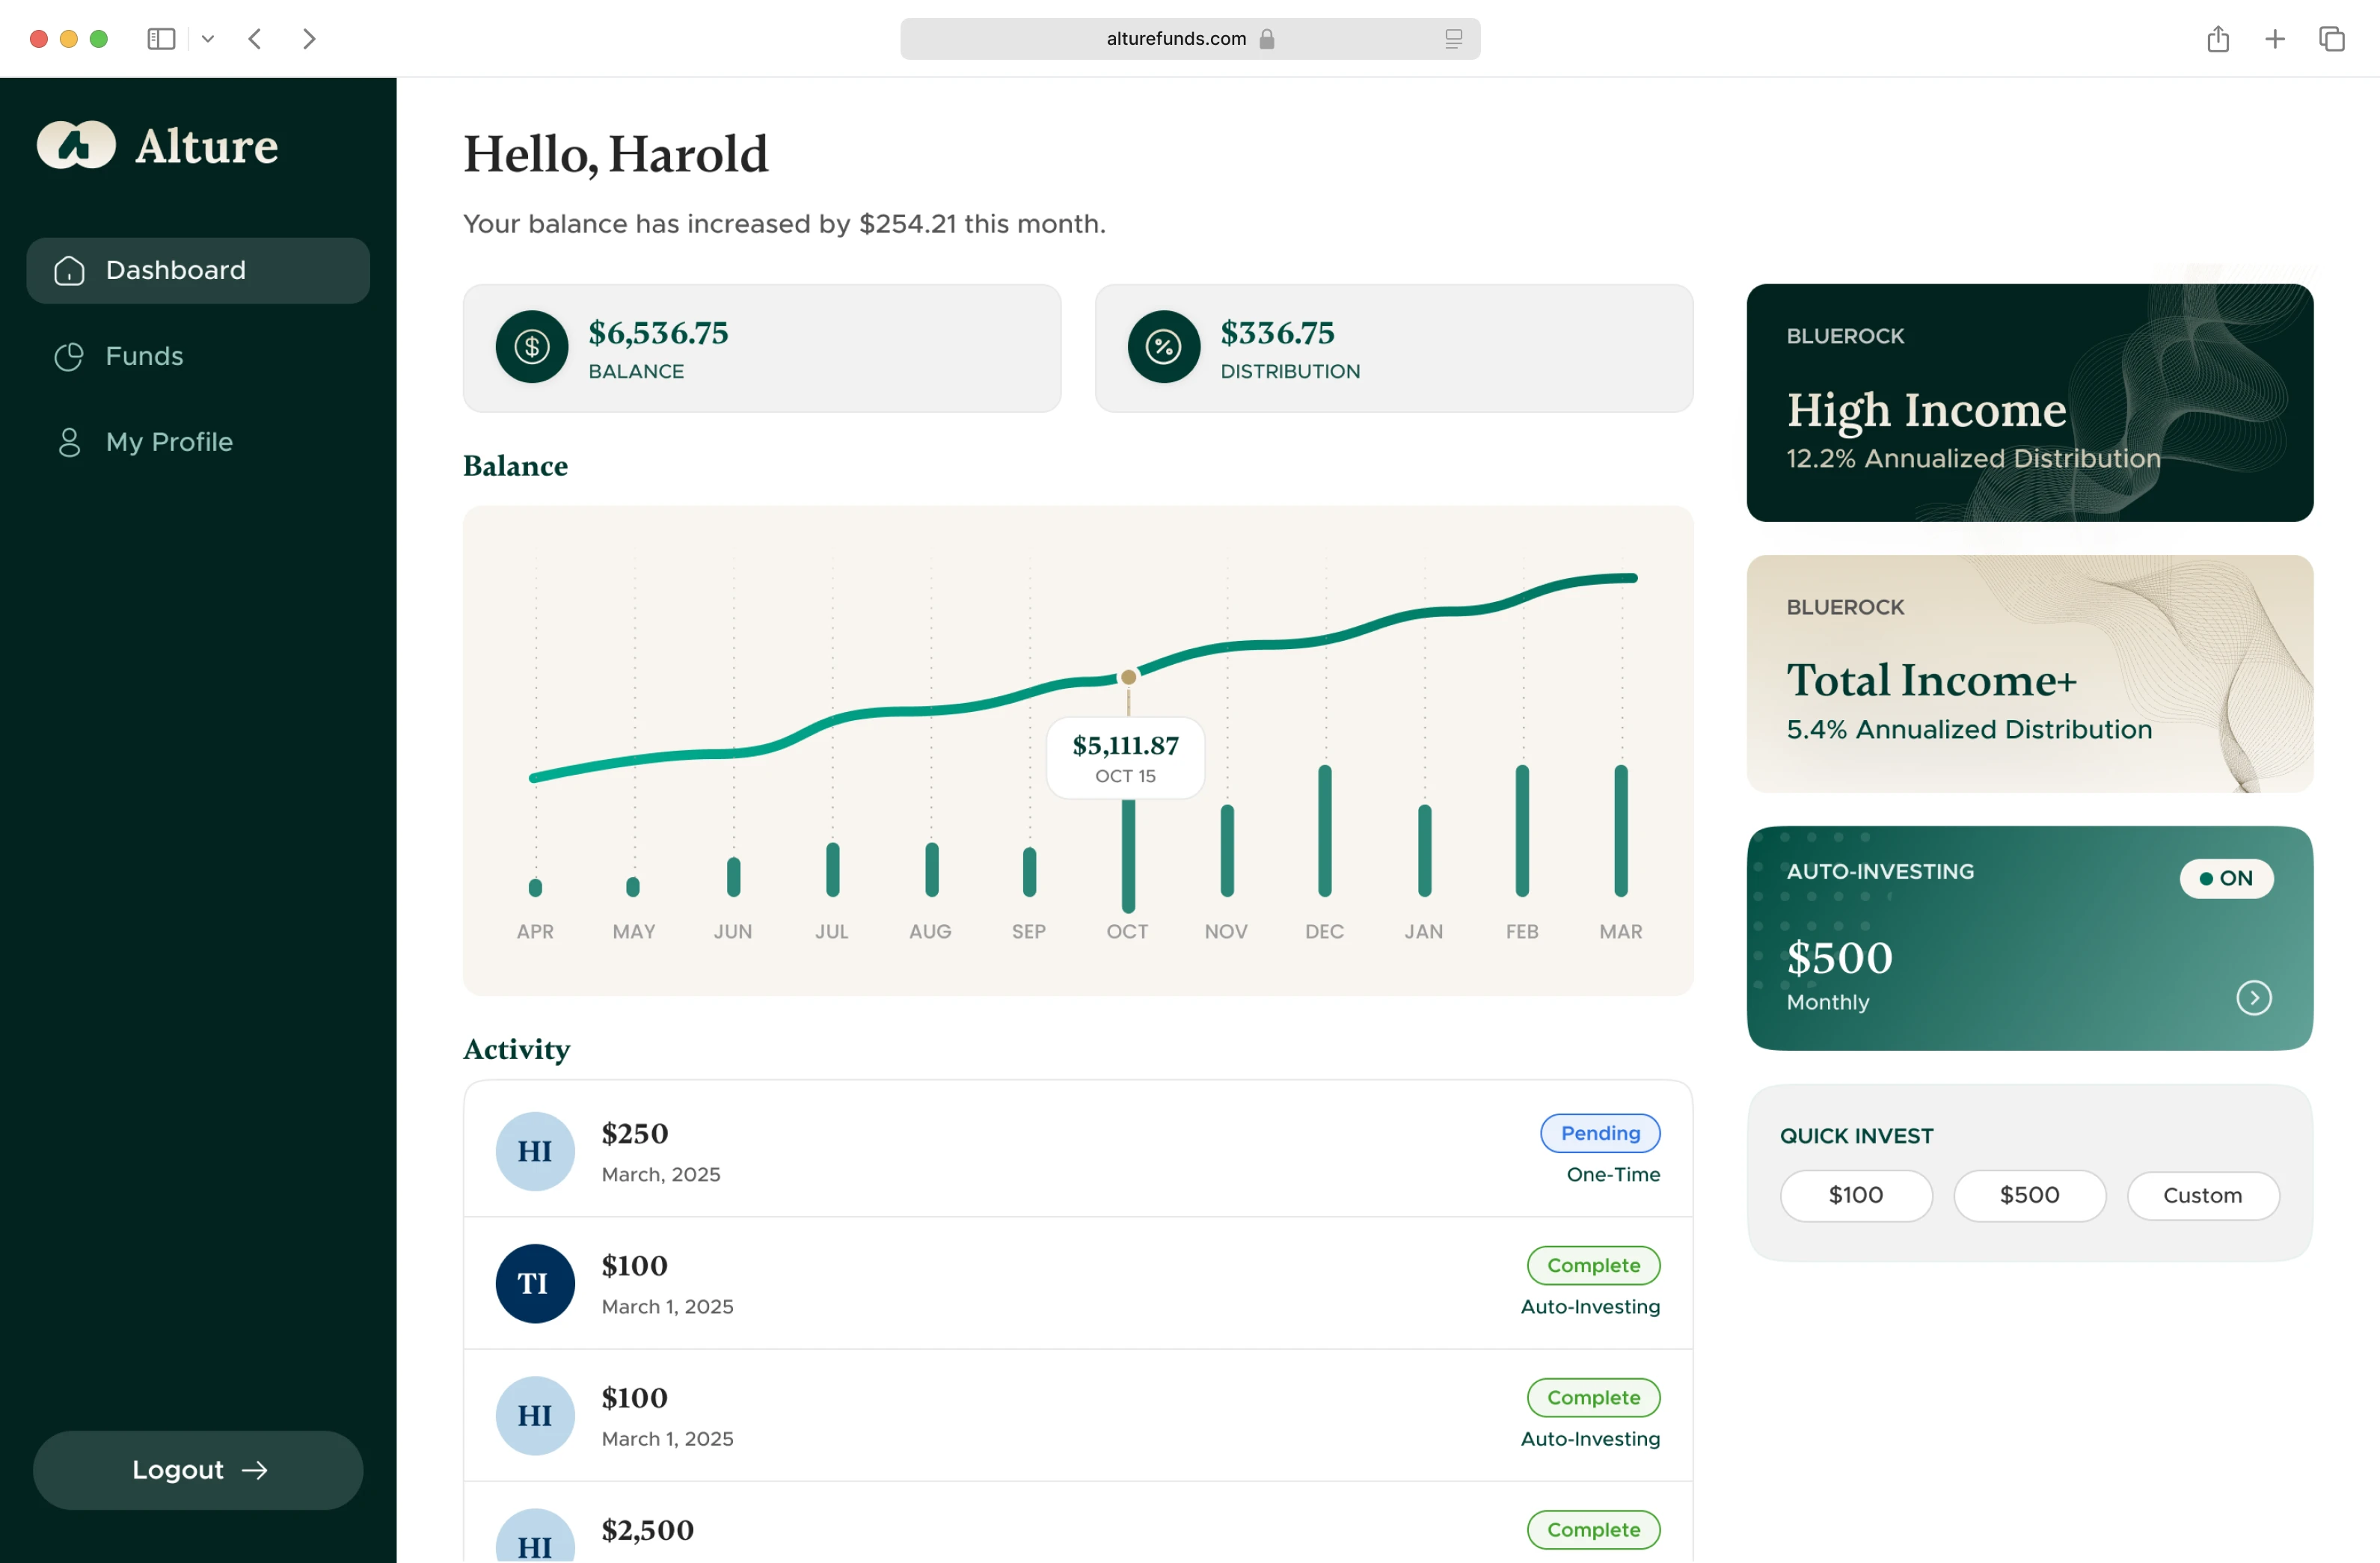The width and height of the screenshot is (2380, 1563).
Task: Click the percent distribution icon
Action: pos(1163,347)
